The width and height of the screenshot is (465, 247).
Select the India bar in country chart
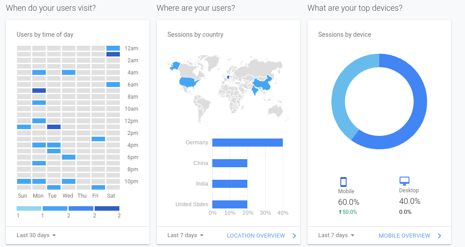click(230, 184)
